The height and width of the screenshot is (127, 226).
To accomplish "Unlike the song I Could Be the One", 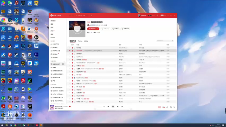I will click(x=73, y=63).
